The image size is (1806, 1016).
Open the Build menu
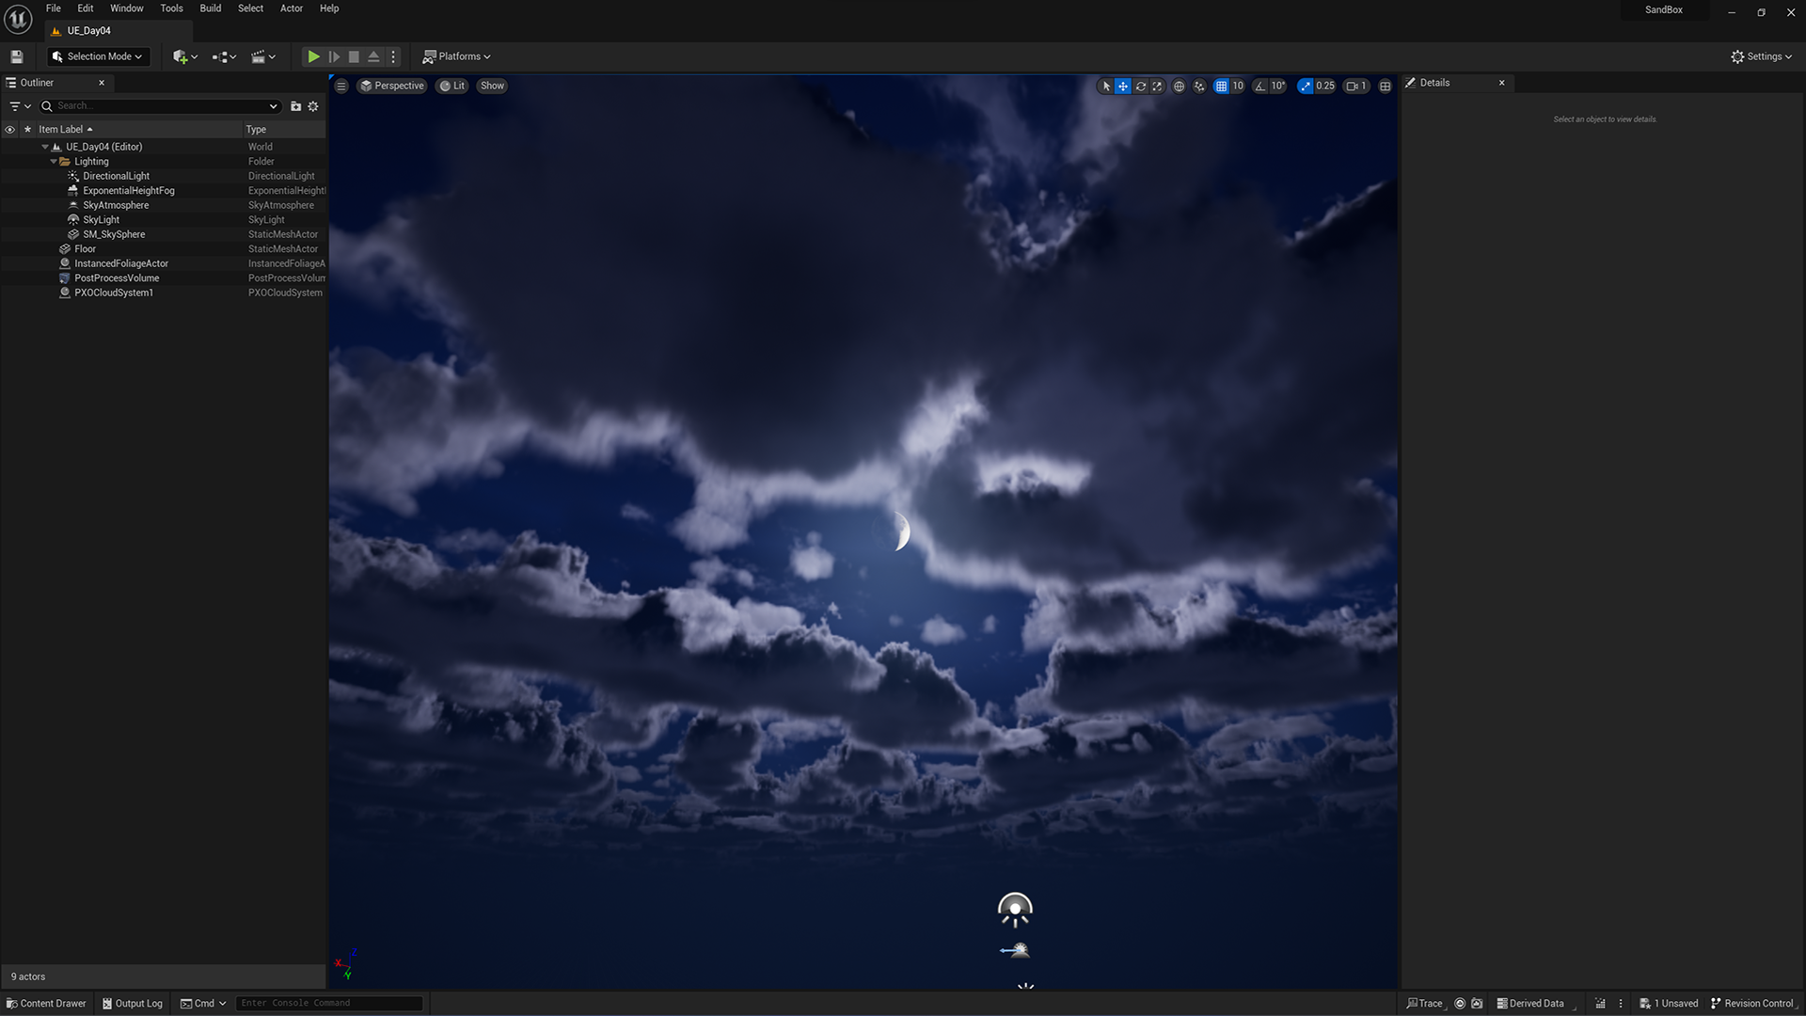[x=210, y=8]
